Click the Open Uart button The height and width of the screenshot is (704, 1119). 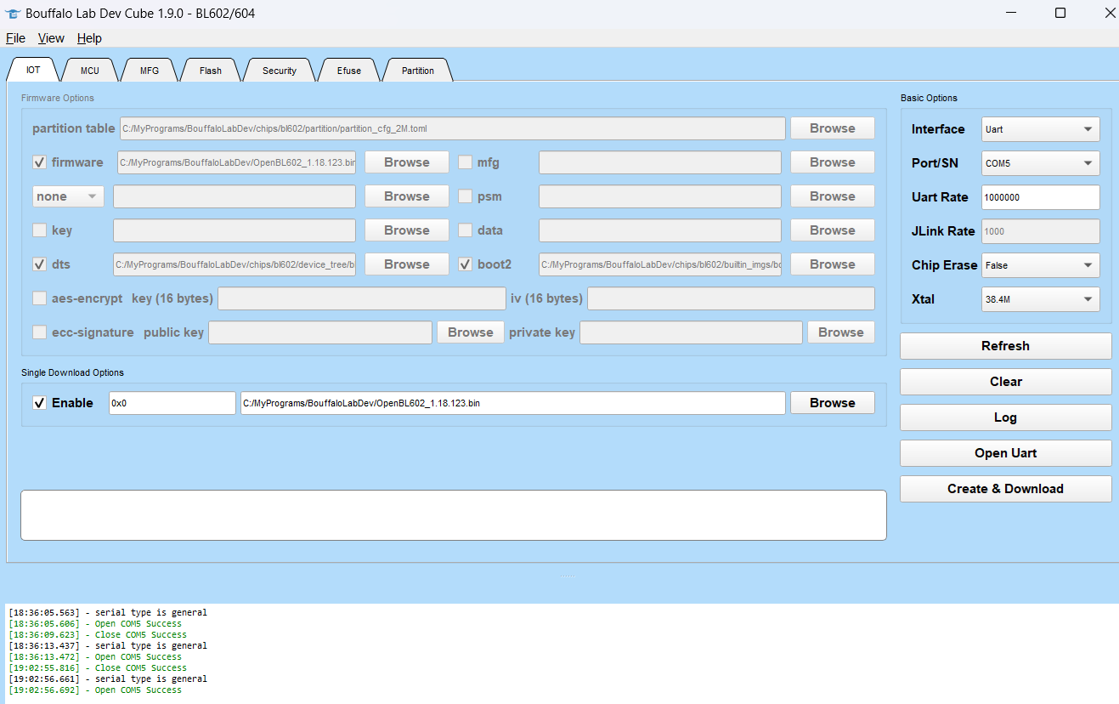[1006, 453]
